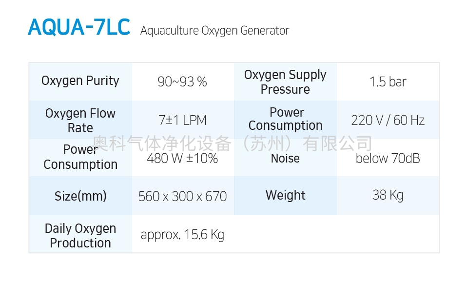
Task: Select the 560 x 300 x 670 dimensions
Action: [x=182, y=196]
